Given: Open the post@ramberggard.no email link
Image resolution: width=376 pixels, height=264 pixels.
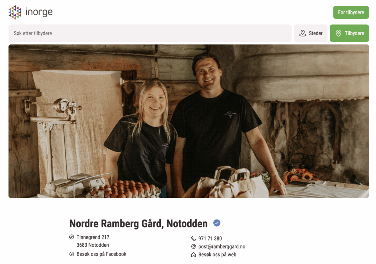Looking at the screenshot, I should pyautogui.click(x=222, y=246).
